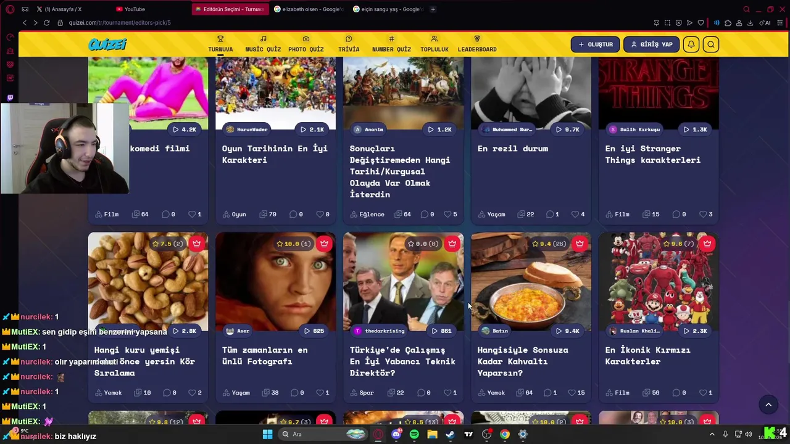The width and height of the screenshot is (790, 444).
Task: Open Windows Start menu
Action: [267, 434]
